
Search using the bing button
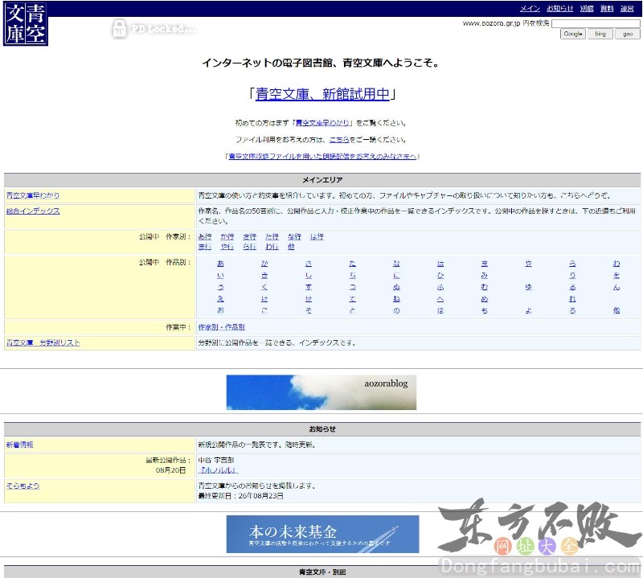[x=600, y=34]
